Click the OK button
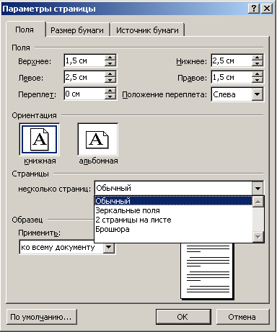The width and height of the screenshot is (277, 332). click(x=183, y=317)
